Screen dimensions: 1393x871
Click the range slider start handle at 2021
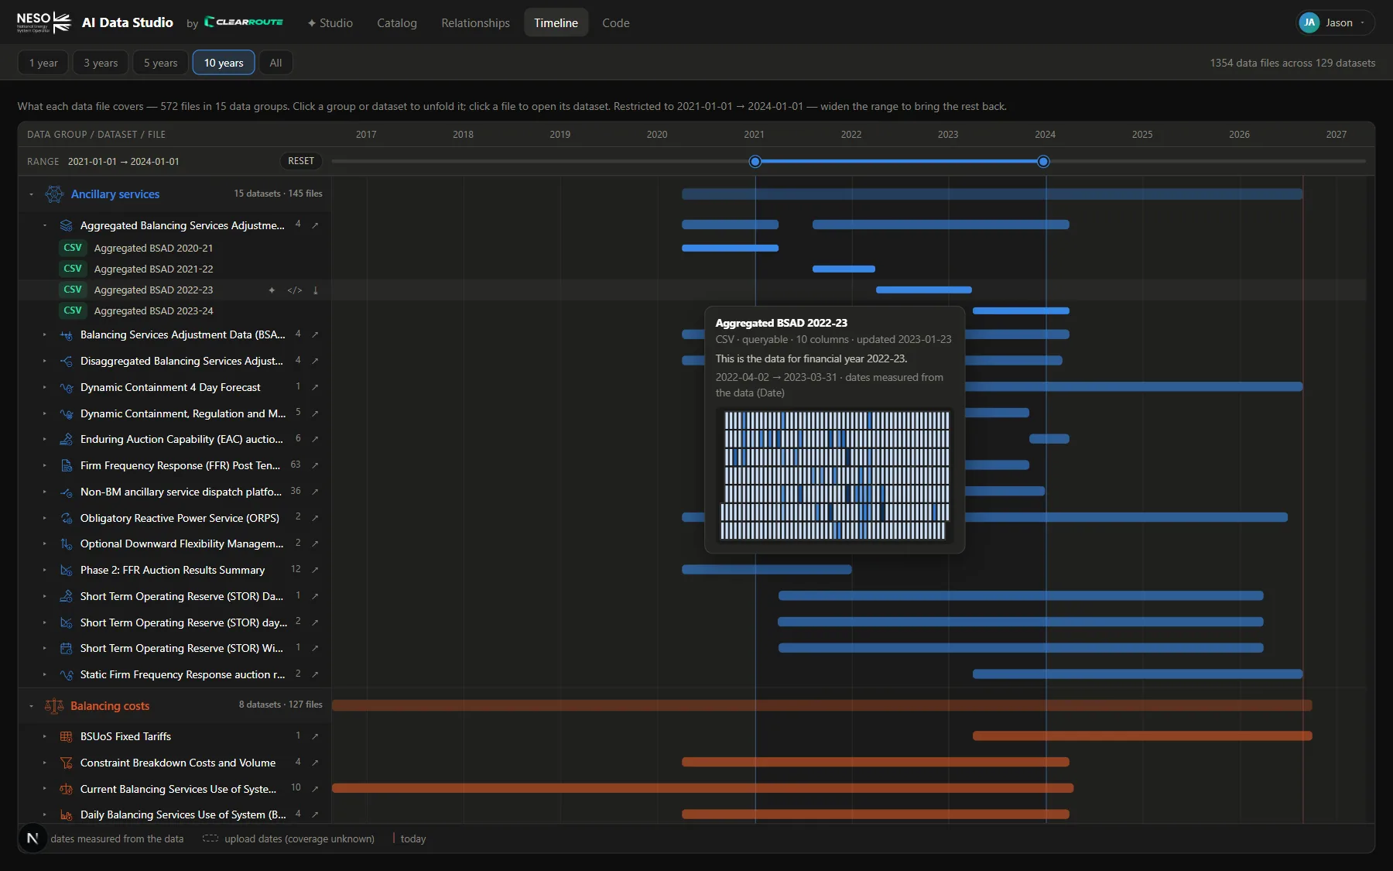tap(755, 161)
